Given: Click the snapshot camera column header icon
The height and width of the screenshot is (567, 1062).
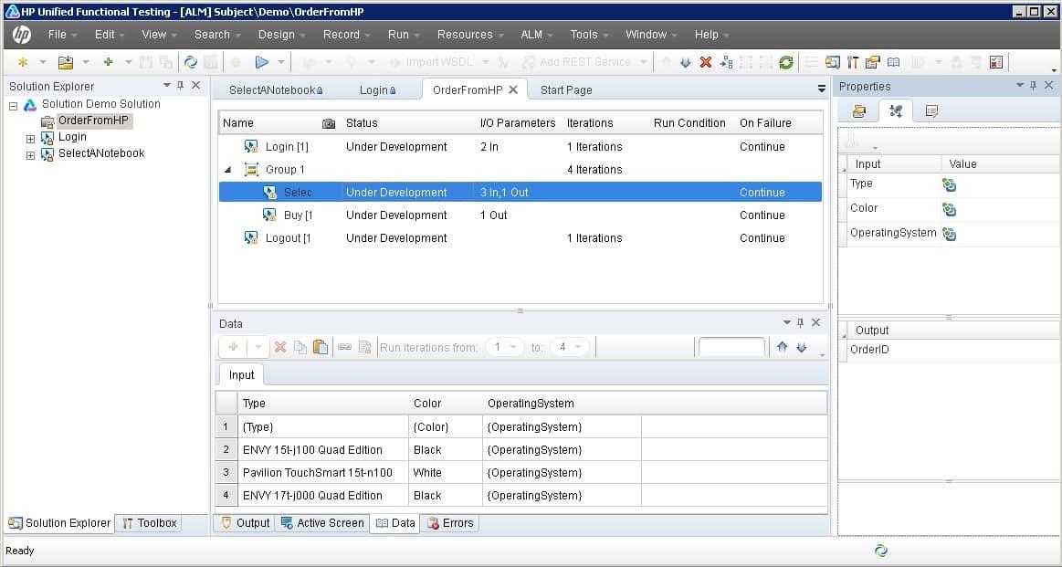Looking at the screenshot, I should [x=329, y=123].
